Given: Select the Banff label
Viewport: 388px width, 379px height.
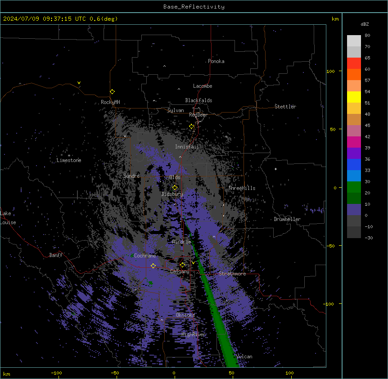Looking at the screenshot, I should (56, 255).
